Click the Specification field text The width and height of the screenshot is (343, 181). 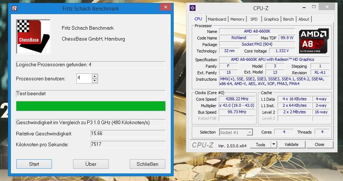coord(274,59)
